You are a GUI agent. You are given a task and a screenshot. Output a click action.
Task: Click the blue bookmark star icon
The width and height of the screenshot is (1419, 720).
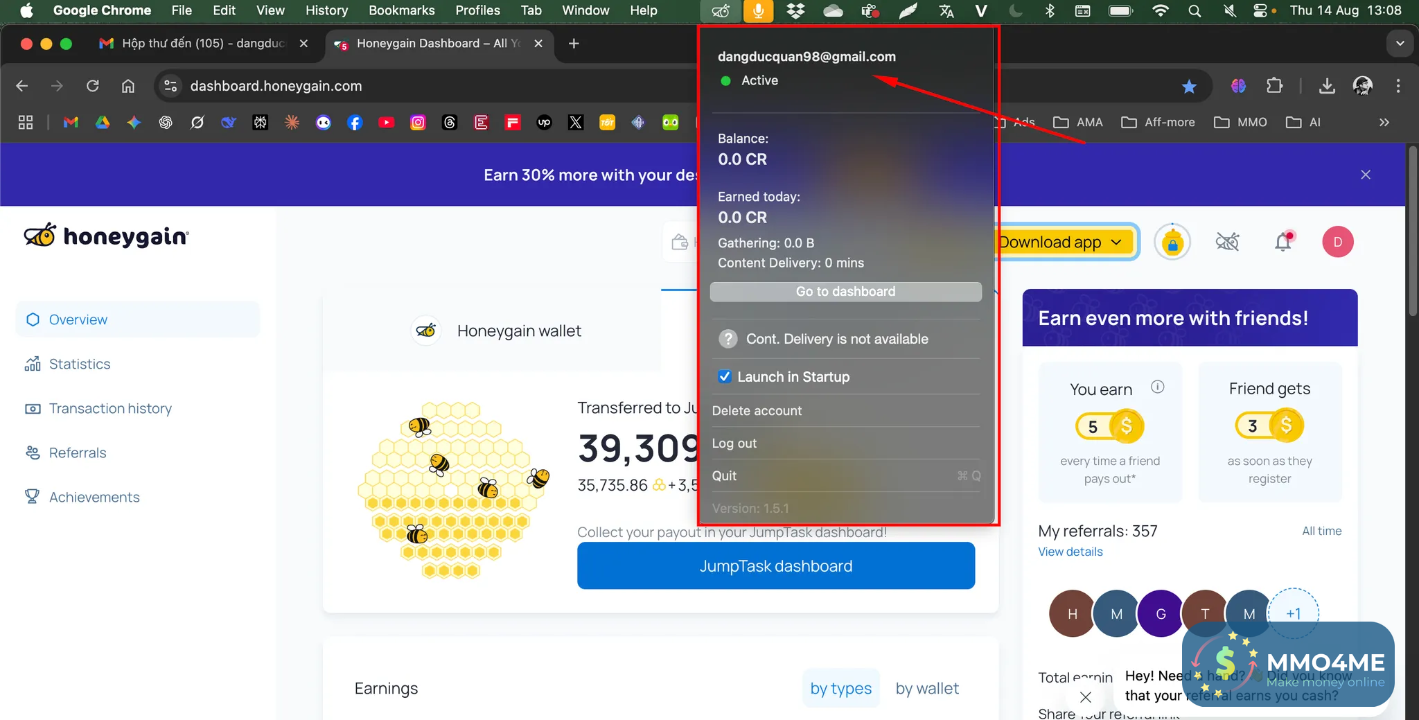point(1189,86)
